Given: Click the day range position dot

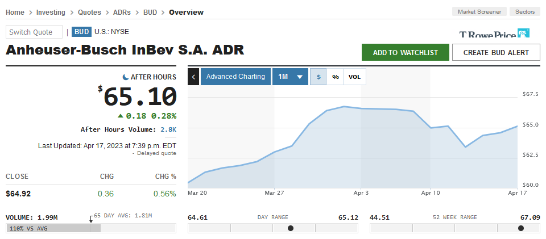Looking at the screenshot, I should coord(291,228).
